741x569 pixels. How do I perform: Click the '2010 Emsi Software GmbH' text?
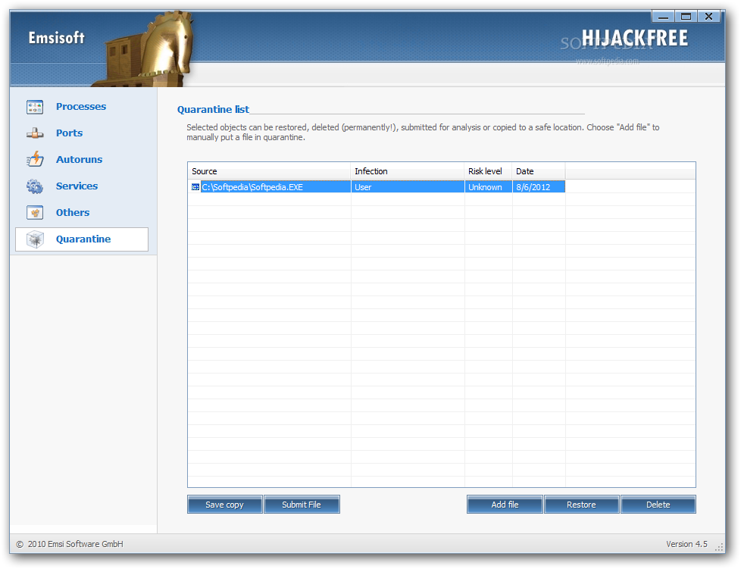click(75, 544)
